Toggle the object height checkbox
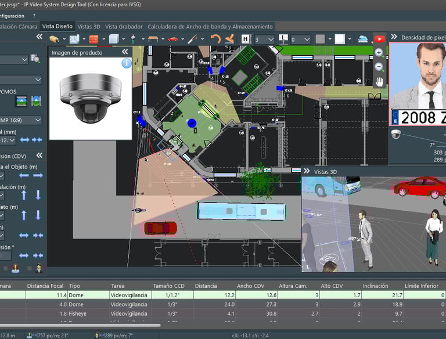The image size is (446, 339). 2,215
